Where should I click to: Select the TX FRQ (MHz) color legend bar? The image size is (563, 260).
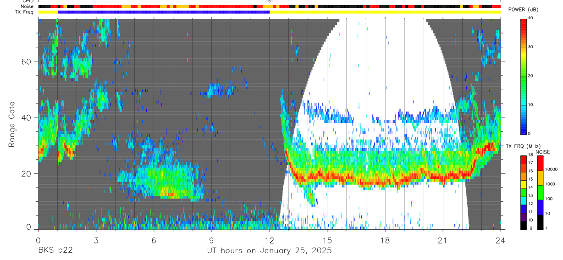(x=524, y=193)
